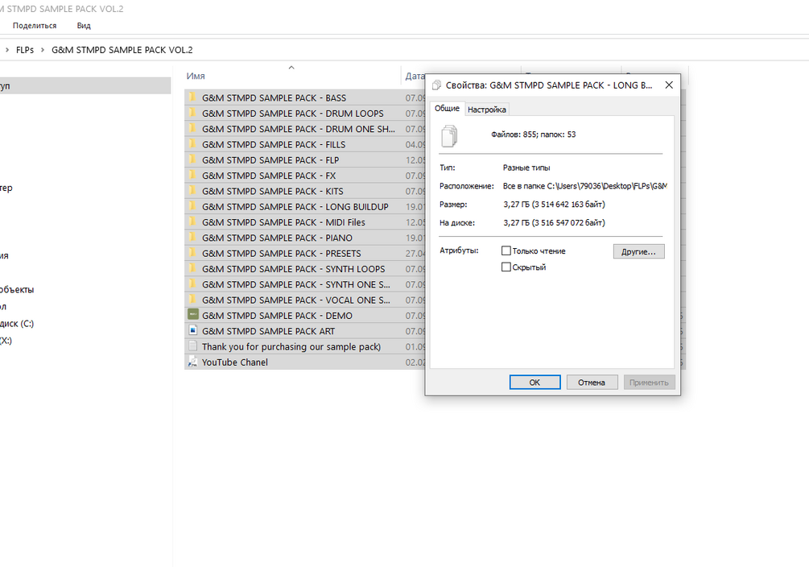This screenshot has height=567, width=809.
Task: Enable the Только чтение checkbox
Action: coord(506,250)
